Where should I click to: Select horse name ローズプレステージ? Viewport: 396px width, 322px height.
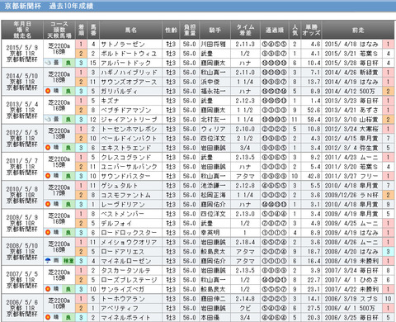(129, 280)
